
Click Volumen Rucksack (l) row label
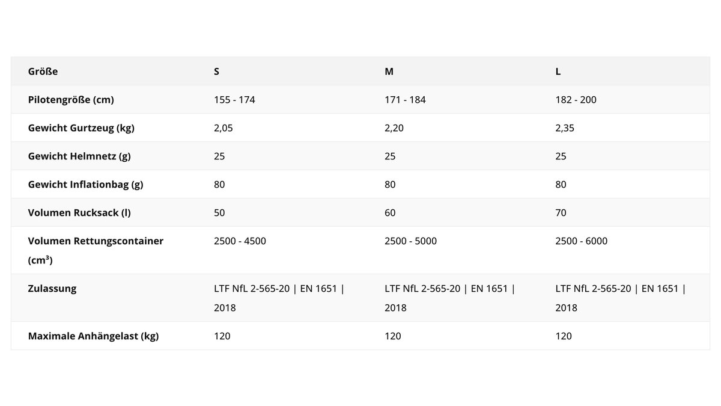pyautogui.click(x=79, y=213)
